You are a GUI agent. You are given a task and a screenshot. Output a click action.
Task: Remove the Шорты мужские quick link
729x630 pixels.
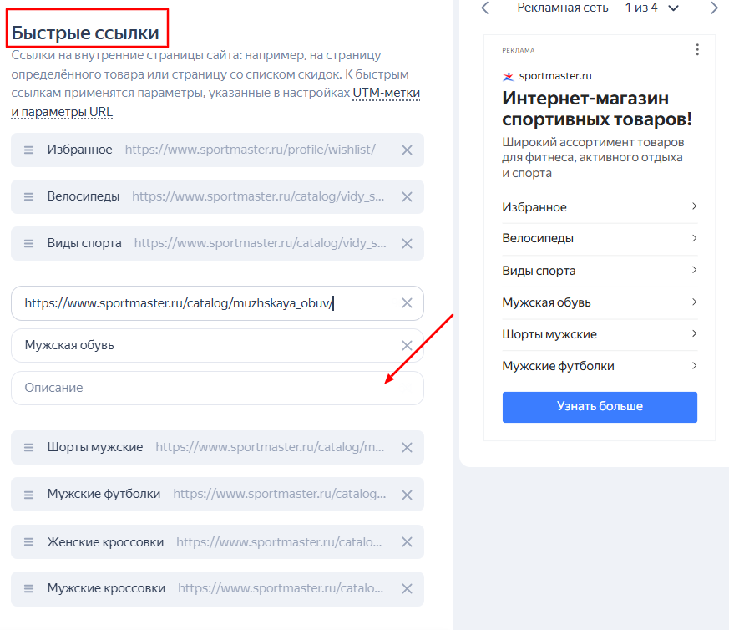(x=407, y=447)
